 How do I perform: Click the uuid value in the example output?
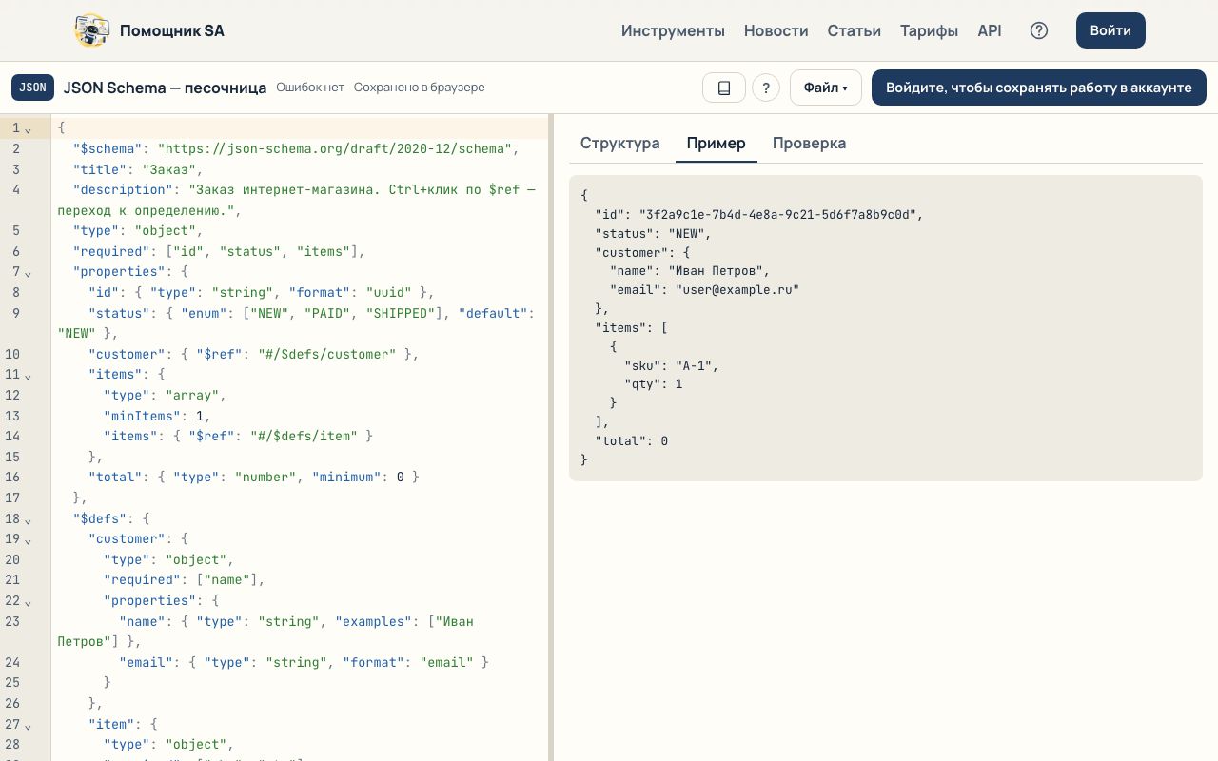point(778,215)
